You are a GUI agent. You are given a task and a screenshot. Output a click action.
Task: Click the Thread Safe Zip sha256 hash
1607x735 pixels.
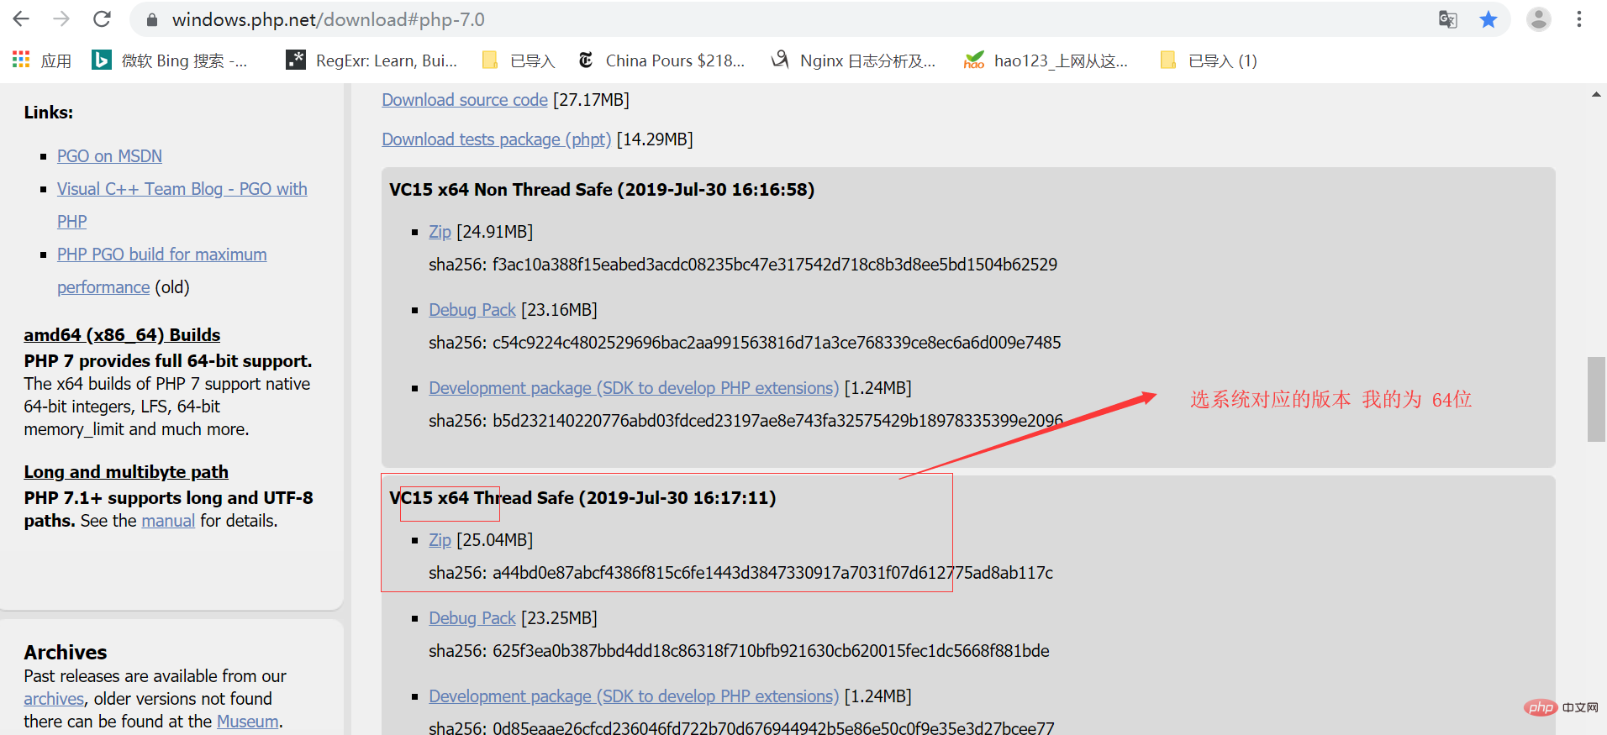[x=773, y=573]
